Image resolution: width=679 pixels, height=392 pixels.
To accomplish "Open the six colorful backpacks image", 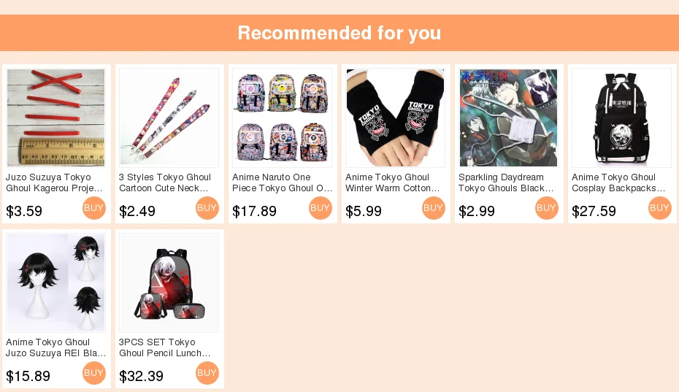I will coord(283,118).
